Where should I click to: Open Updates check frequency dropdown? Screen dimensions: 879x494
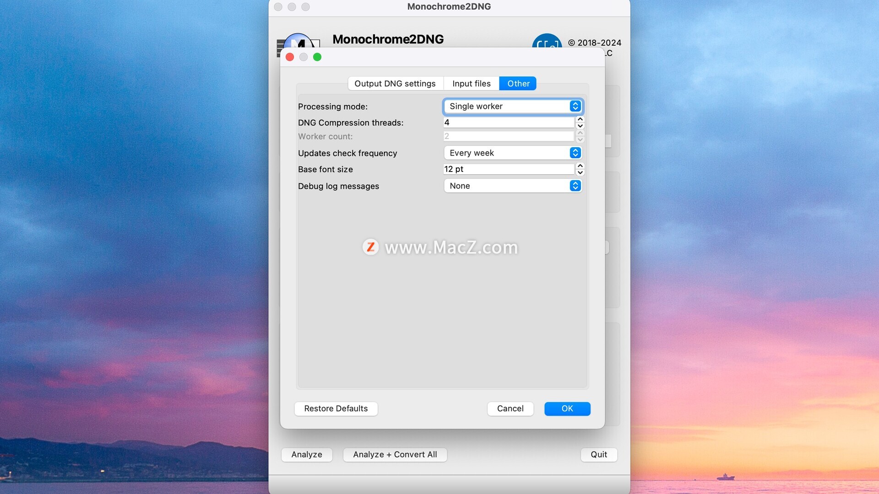[513, 153]
